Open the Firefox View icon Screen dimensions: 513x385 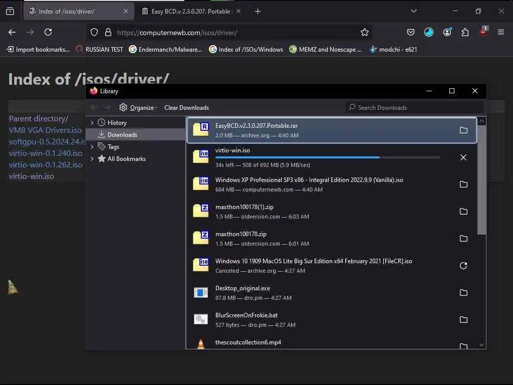[x=10, y=11]
